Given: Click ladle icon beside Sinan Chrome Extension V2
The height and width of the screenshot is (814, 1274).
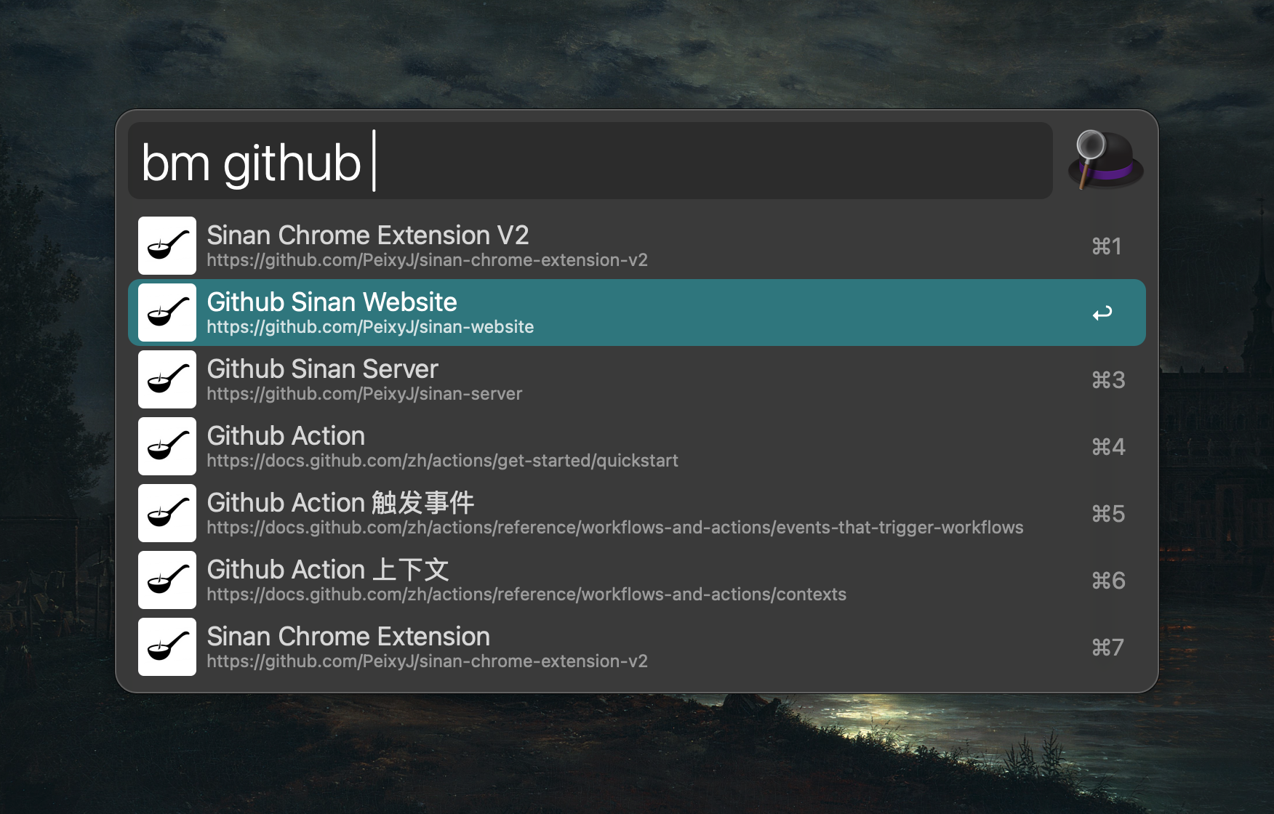Looking at the screenshot, I should [x=167, y=246].
